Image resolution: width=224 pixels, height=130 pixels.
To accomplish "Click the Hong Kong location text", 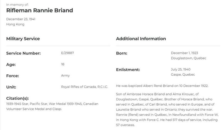I will click(x=15, y=24).
